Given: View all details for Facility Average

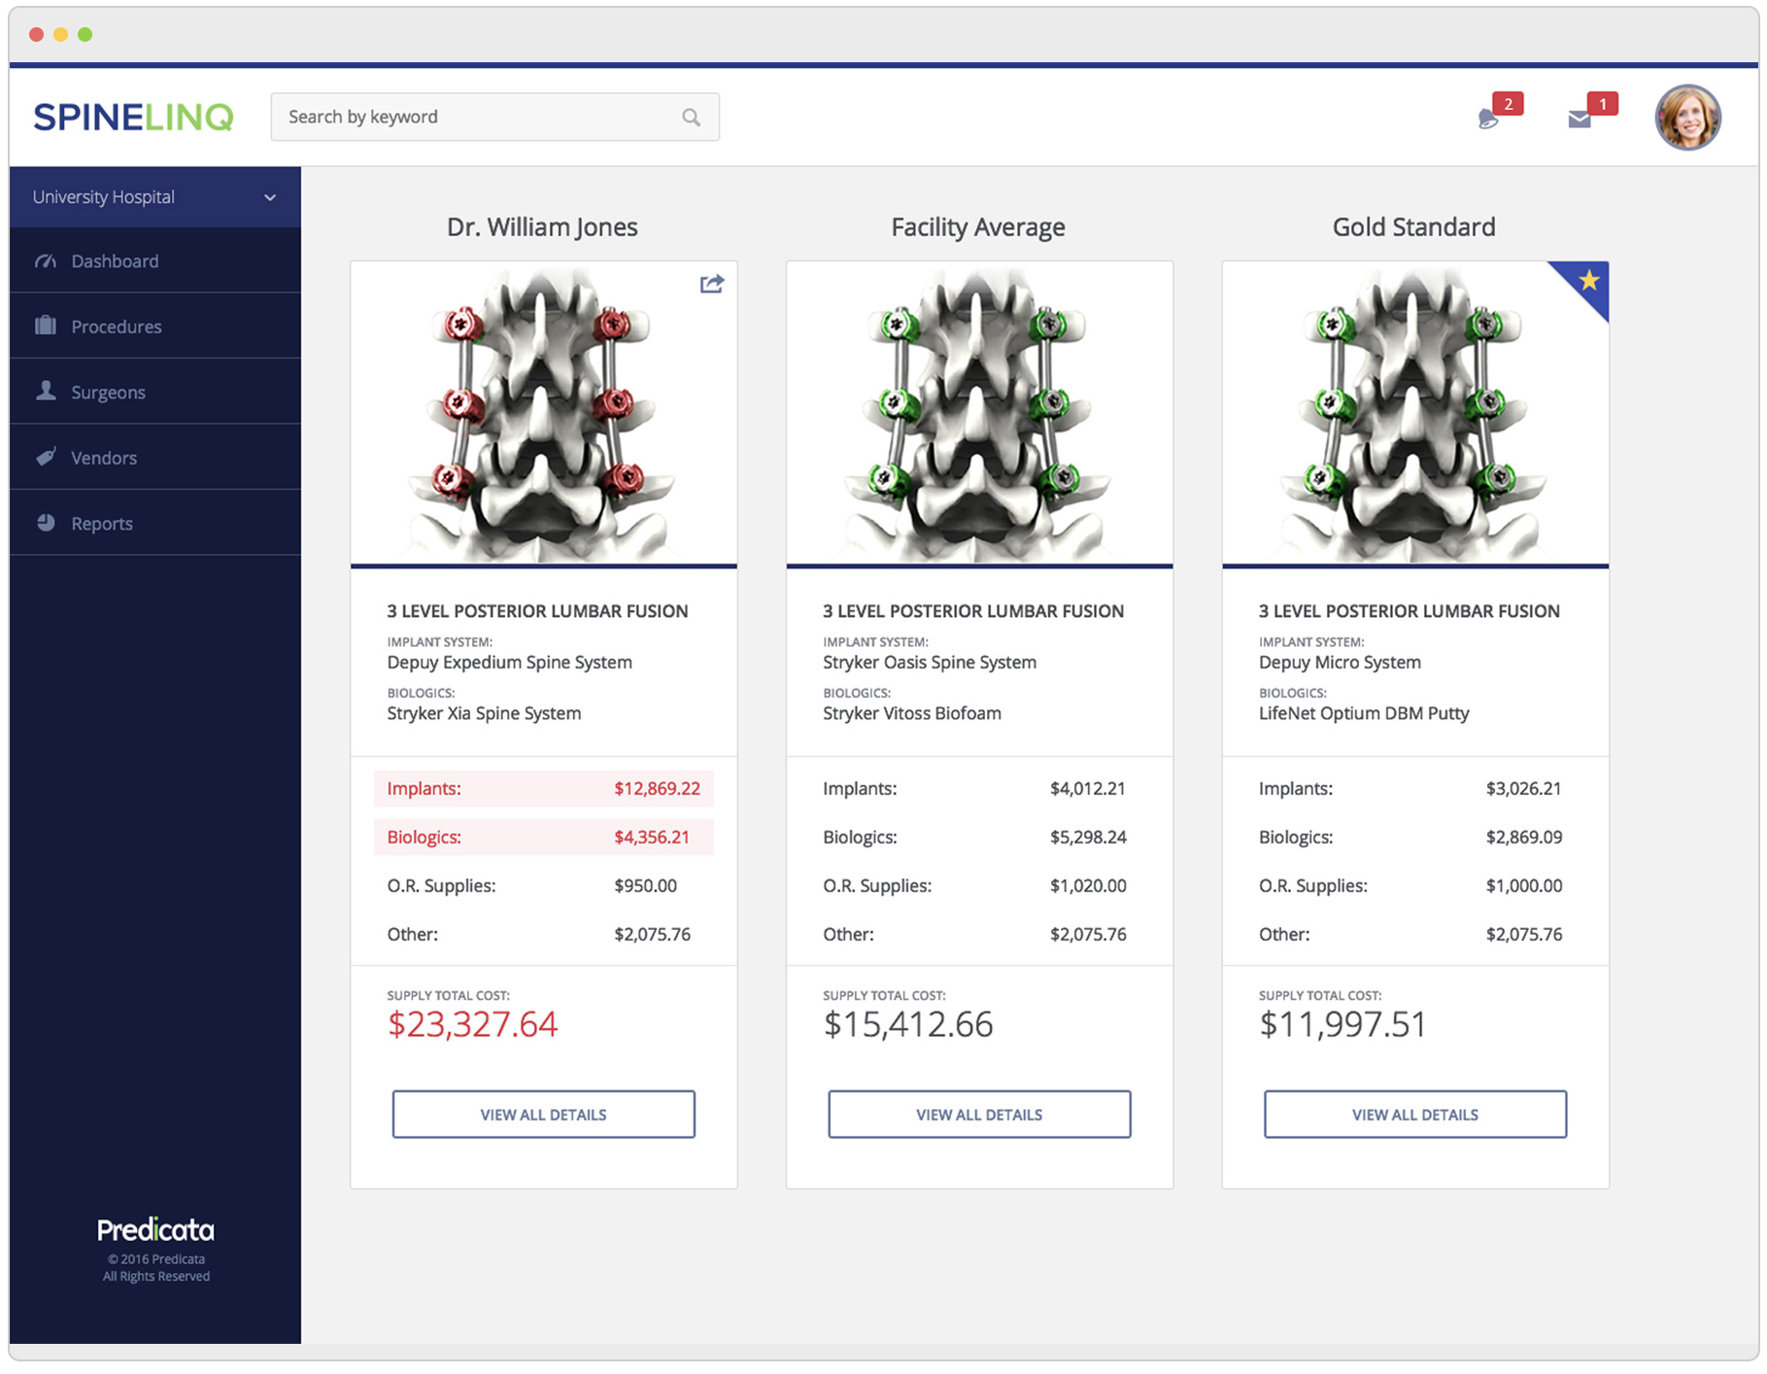Looking at the screenshot, I should click(979, 1115).
